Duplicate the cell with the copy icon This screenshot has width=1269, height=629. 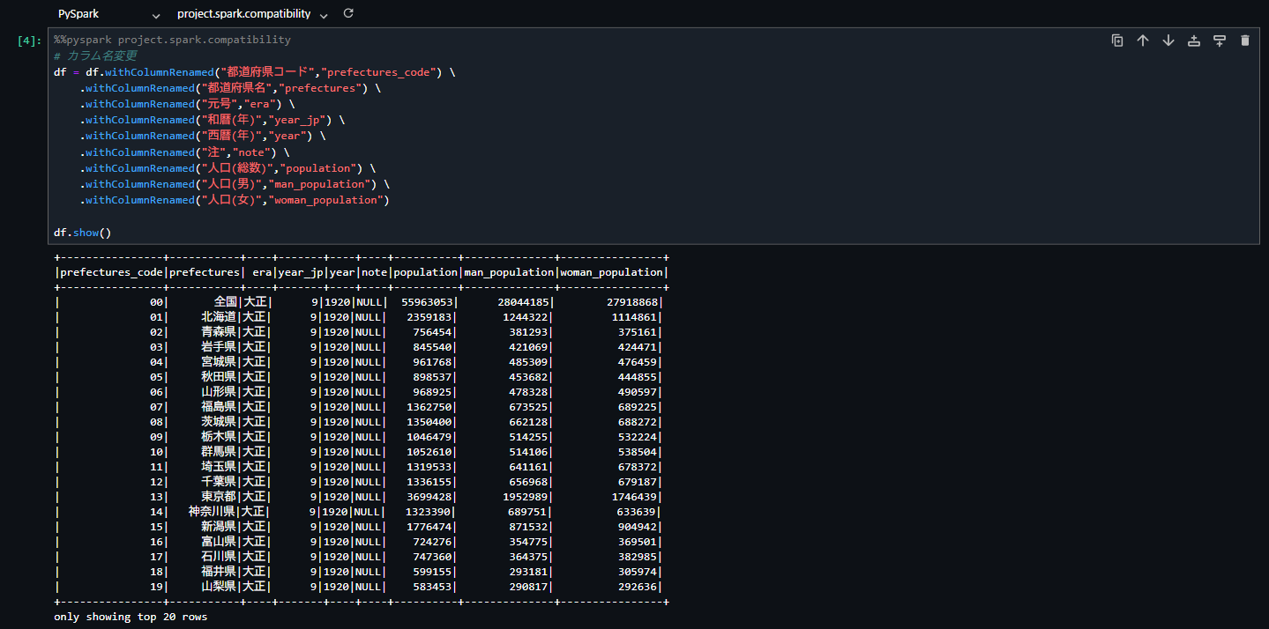click(1117, 41)
